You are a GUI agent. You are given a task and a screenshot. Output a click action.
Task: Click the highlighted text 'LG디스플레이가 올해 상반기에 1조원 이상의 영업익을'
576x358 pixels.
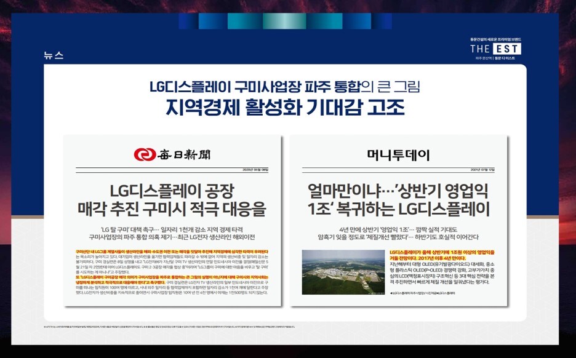point(442,252)
